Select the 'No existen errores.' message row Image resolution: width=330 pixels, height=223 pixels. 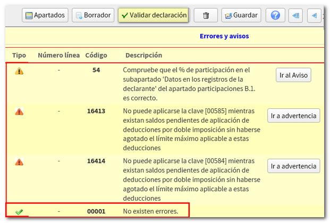(150, 211)
